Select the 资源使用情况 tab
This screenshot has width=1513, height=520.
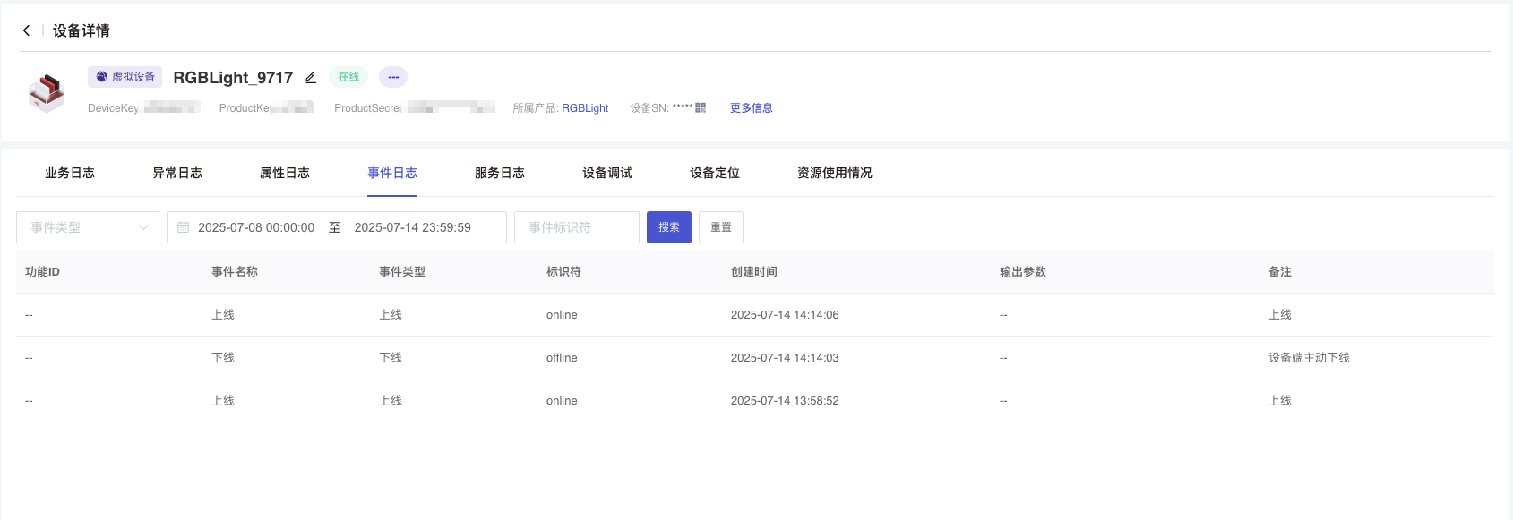pyautogui.click(x=834, y=173)
